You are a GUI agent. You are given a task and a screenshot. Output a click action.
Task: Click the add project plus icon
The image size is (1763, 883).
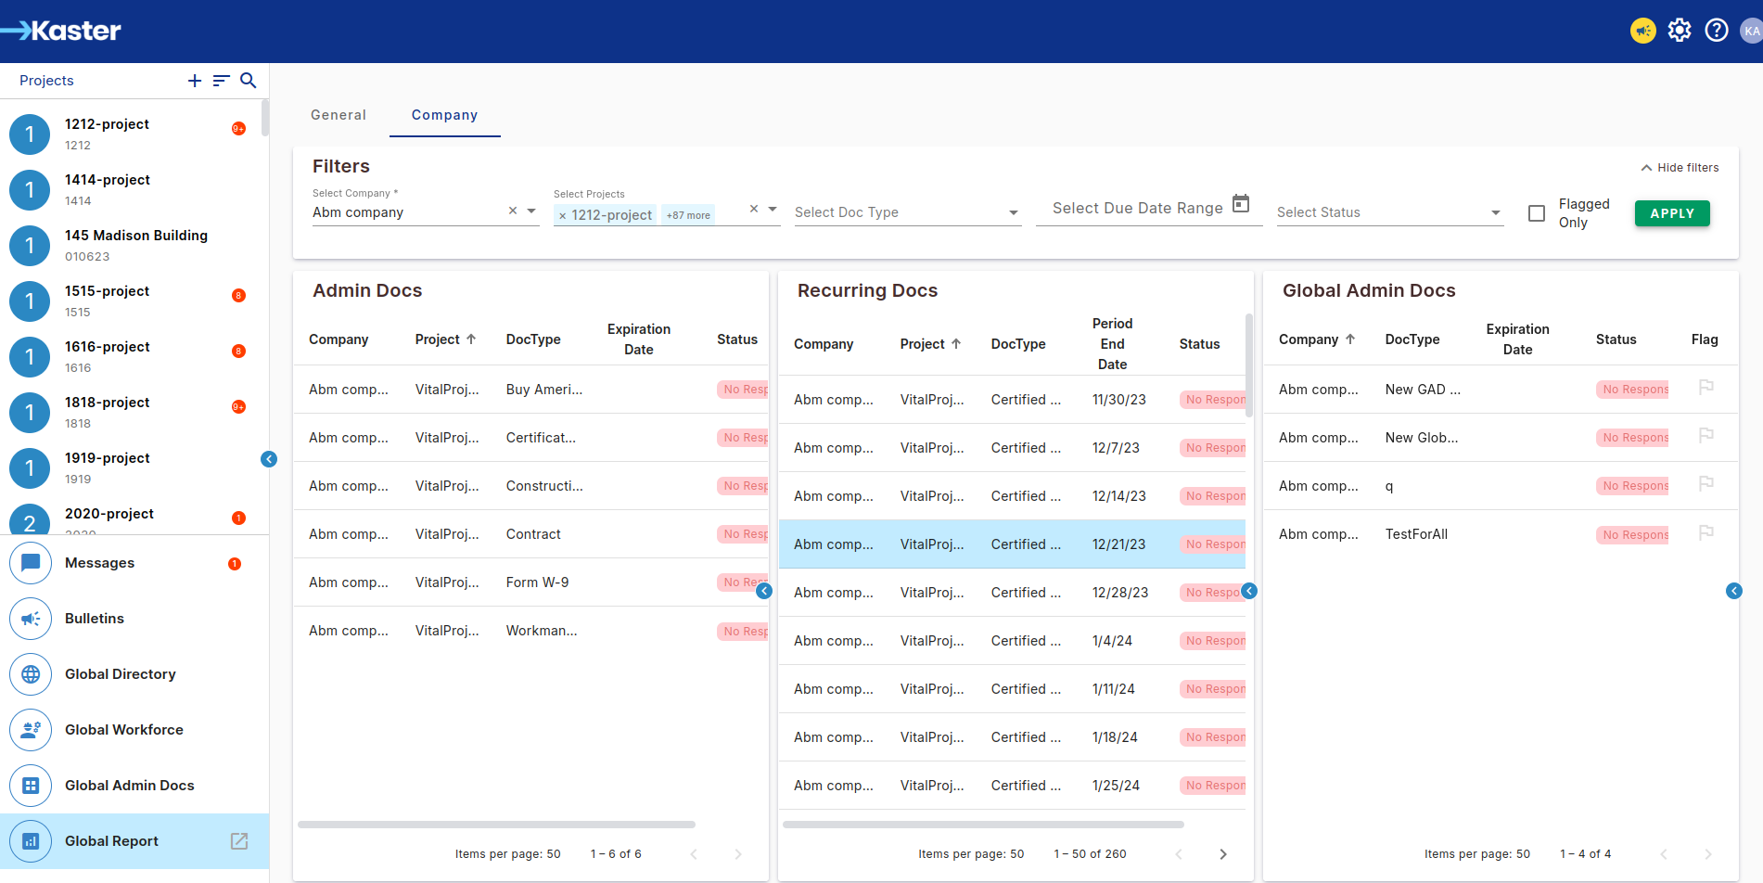point(195,81)
